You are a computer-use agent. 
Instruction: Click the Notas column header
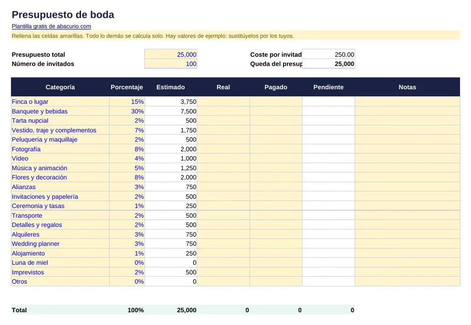407,87
